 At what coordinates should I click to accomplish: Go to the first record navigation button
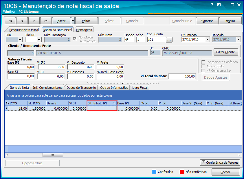click(10, 21)
